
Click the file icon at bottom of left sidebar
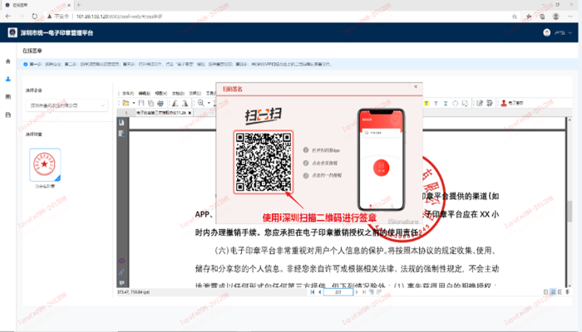[x=8, y=115]
